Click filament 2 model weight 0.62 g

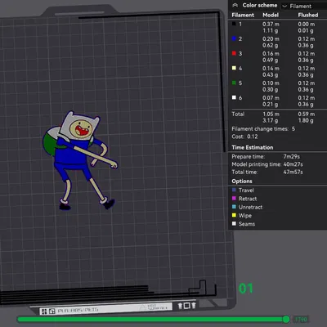click(x=271, y=46)
